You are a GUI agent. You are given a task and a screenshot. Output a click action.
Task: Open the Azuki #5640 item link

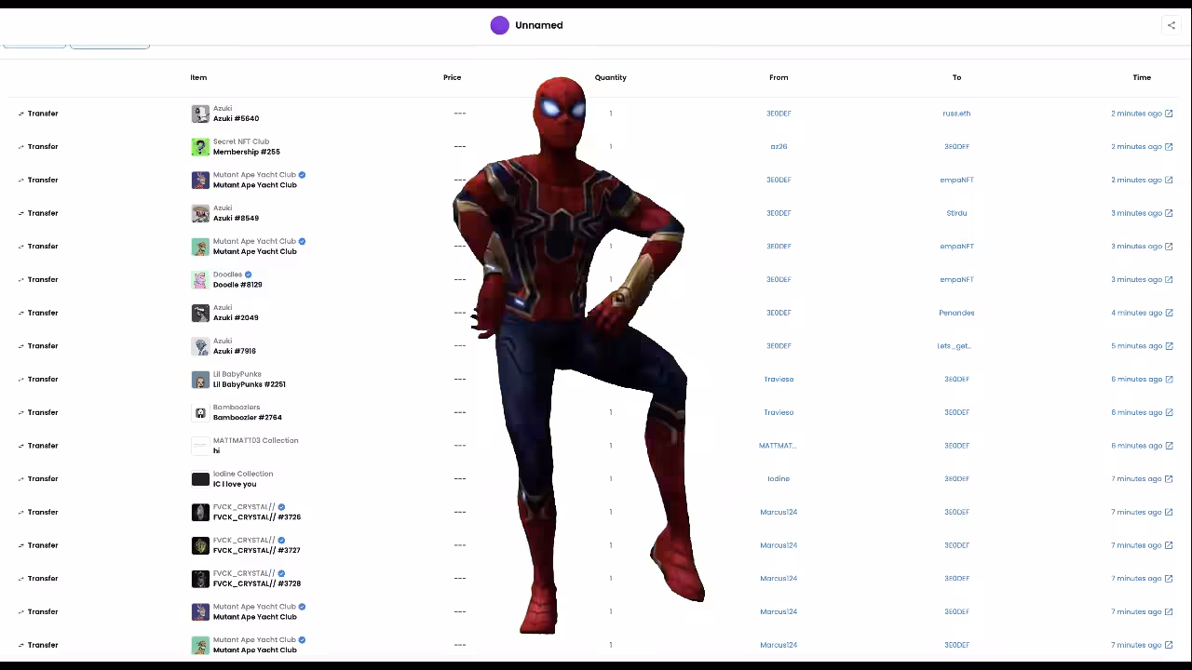point(236,119)
